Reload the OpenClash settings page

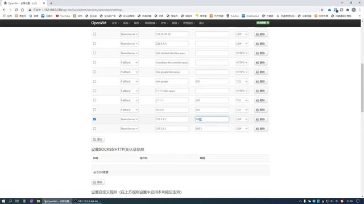(x=16, y=10)
